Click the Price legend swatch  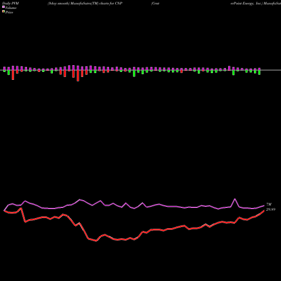pyautogui.click(x=3, y=12)
